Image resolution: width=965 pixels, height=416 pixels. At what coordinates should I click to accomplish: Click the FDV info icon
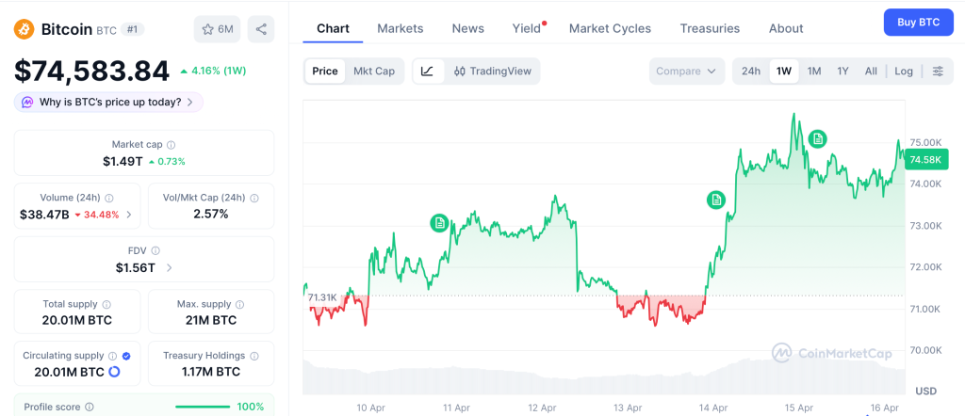(x=155, y=251)
